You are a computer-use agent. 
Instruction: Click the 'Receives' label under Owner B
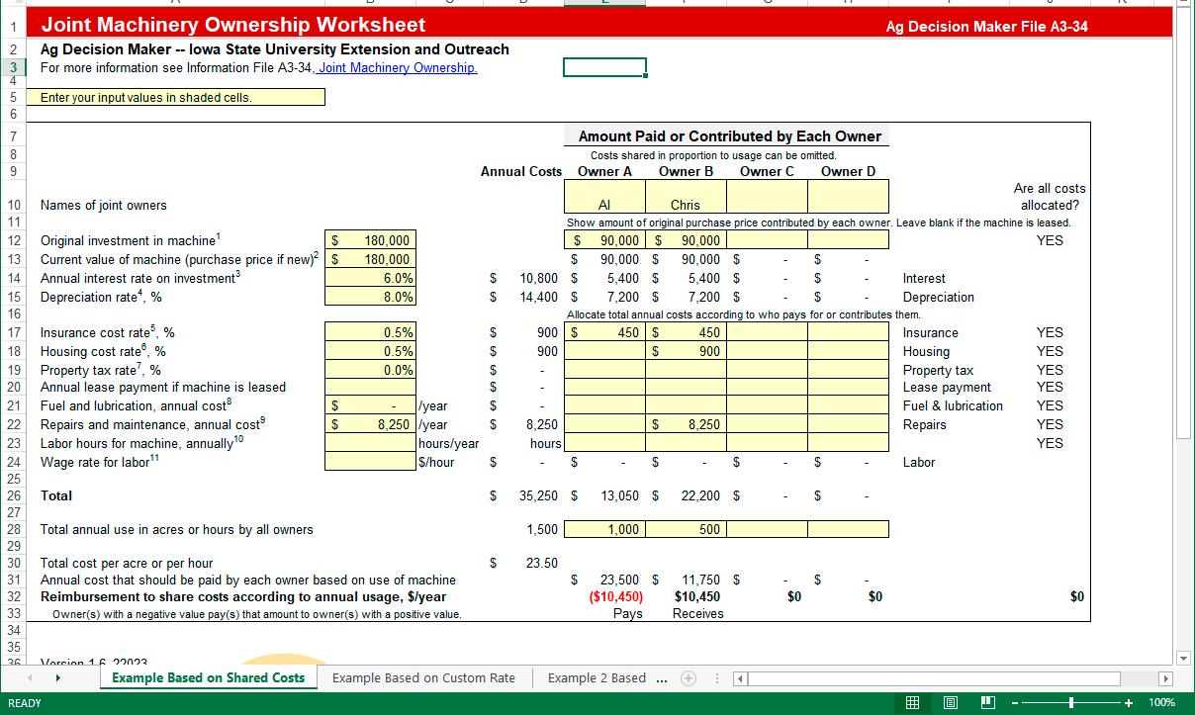pyautogui.click(x=697, y=613)
